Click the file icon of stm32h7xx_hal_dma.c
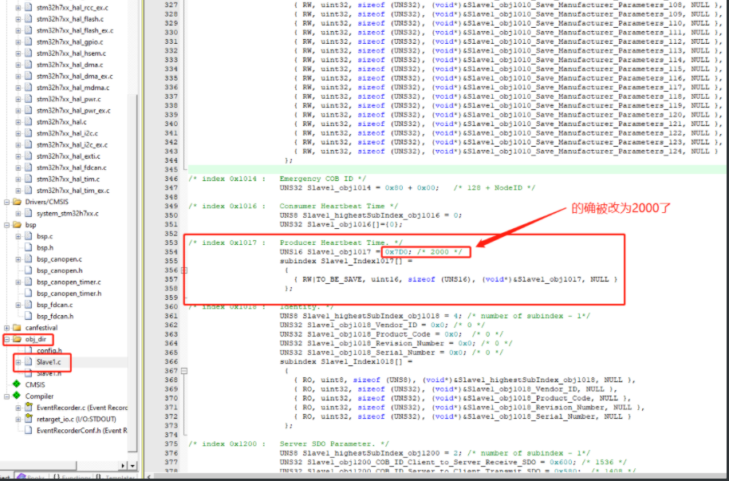This screenshot has height=481, width=729. click(29, 65)
